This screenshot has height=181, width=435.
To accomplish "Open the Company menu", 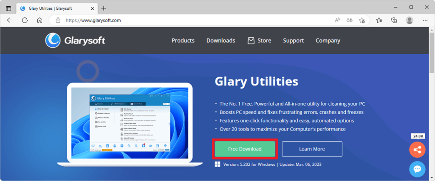I will pyautogui.click(x=328, y=41).
